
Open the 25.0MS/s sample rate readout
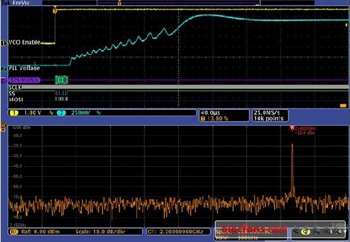click(270, 116)
